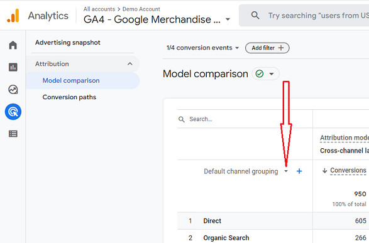The image size is (369, 243).
Task: Open the Home section icon
Action: click(x=13, y=45)
